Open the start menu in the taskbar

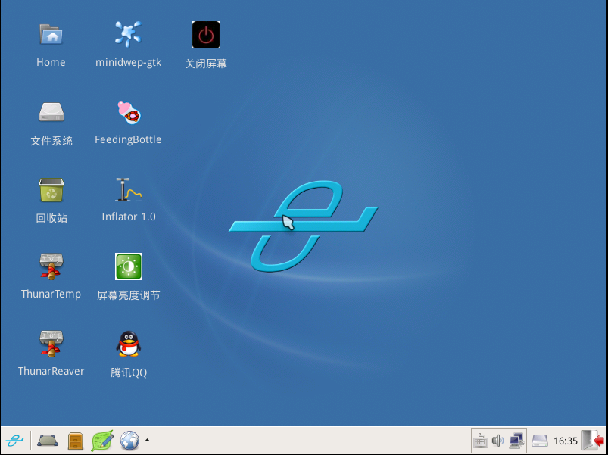coord(14,441)
